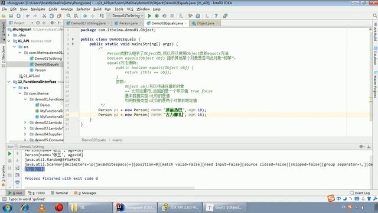
Task: Expand the demo02.Lambda package
Action: 25,122
